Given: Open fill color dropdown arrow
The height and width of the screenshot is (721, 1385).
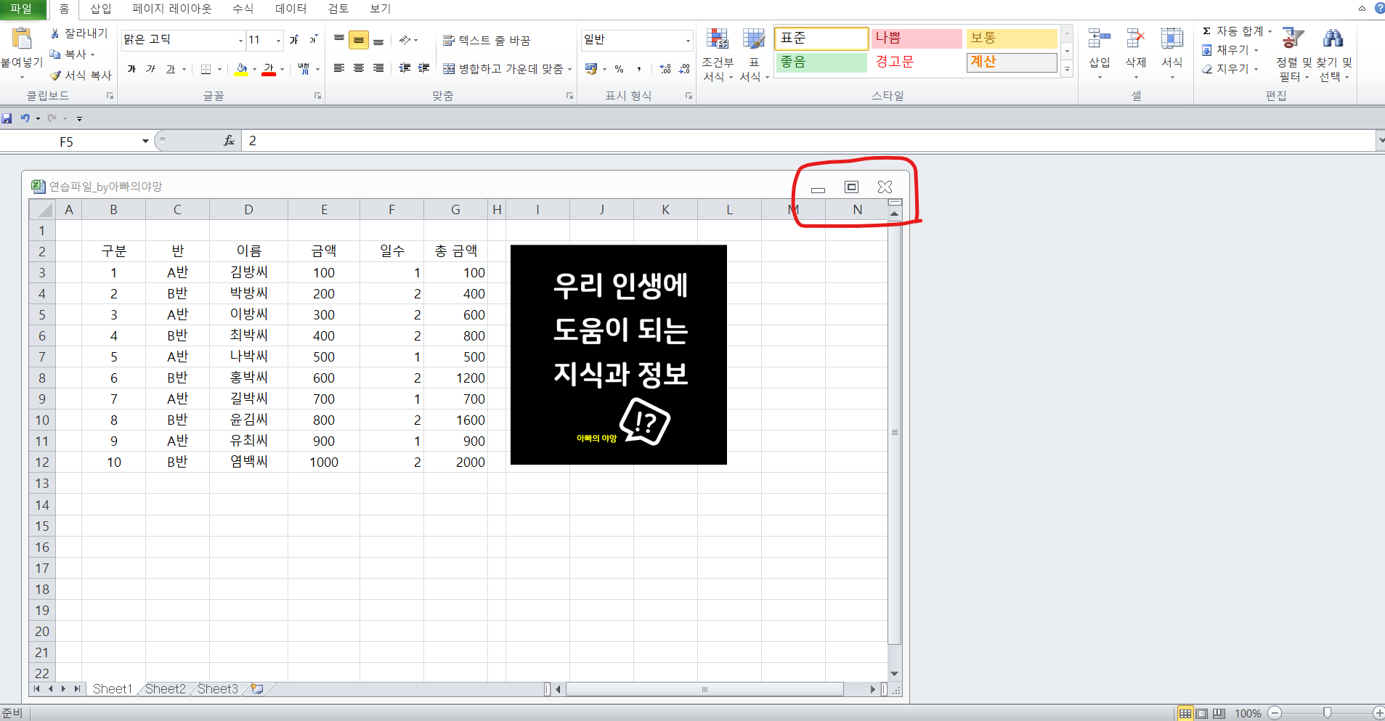Looking at the screenshot, I should pyautogui.click(x=254, y=69).
